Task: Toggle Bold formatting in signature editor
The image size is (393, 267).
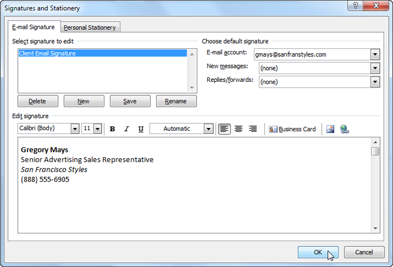Action: coord(112,129)
